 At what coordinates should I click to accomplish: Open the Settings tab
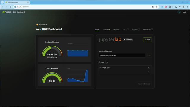(116, 29)
